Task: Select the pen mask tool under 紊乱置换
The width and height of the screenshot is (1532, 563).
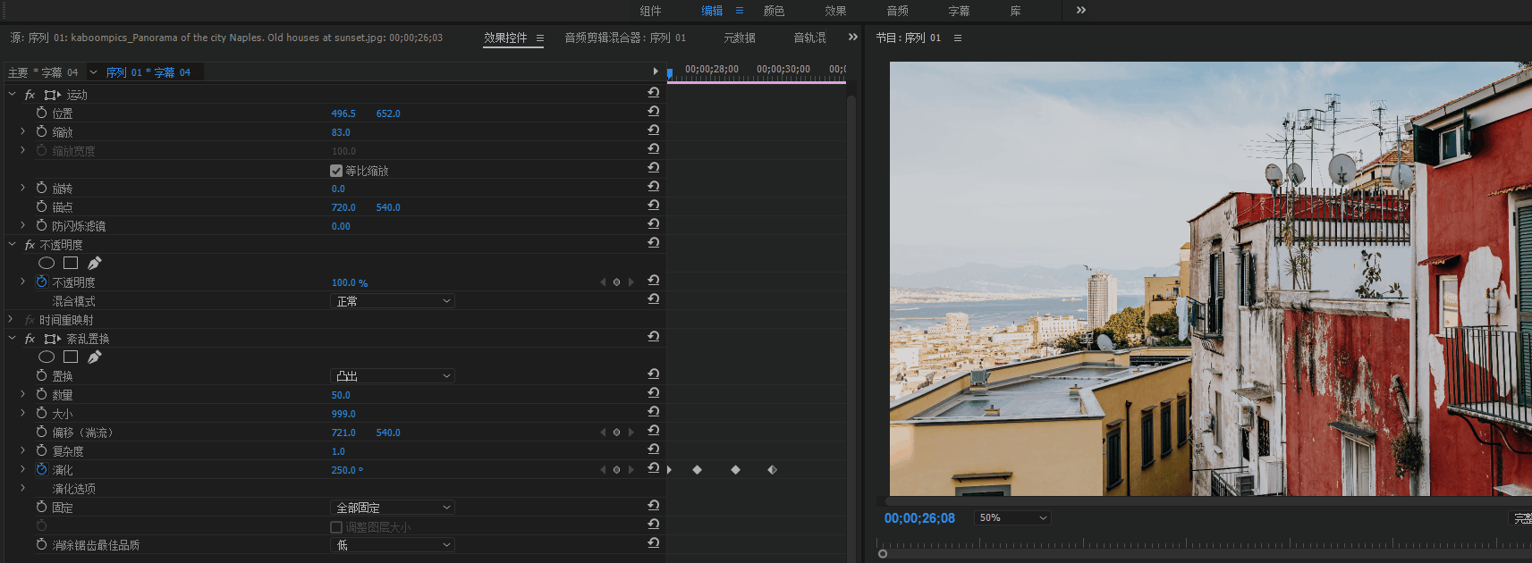Action: pyautogui.click(x=95, y=357)
